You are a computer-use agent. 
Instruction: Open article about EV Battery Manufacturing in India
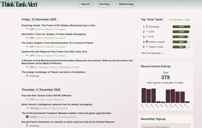58,25
